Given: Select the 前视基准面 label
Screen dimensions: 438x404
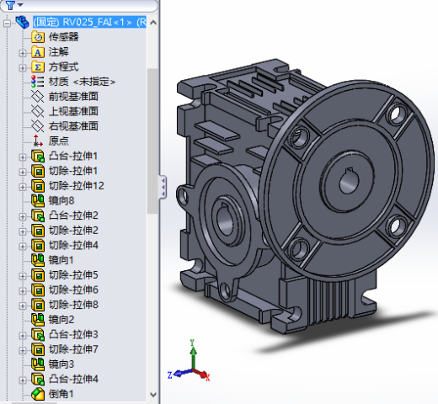Looking at the screenshot, I should pyautogui.click(x=73, y=97).
